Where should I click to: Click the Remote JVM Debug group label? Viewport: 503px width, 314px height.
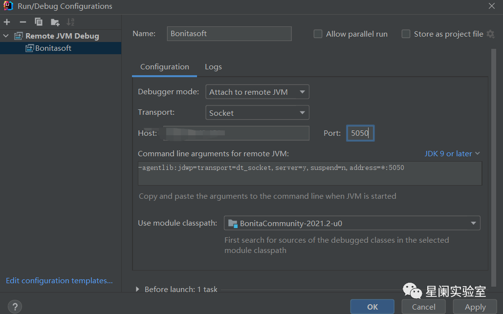coord(62,36)
